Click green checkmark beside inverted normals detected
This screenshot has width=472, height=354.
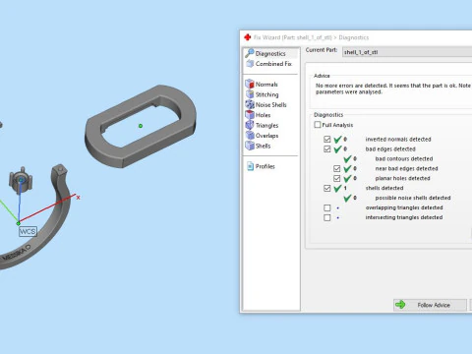(337, 140)
